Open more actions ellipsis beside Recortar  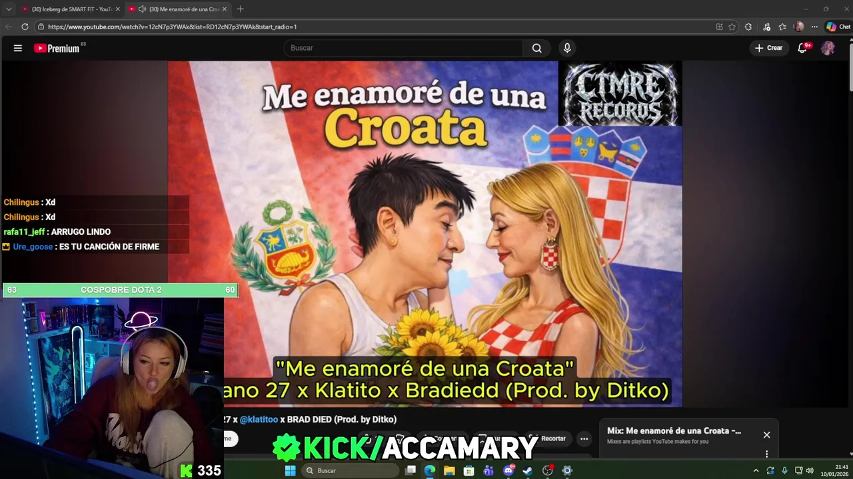click(584, 438)
